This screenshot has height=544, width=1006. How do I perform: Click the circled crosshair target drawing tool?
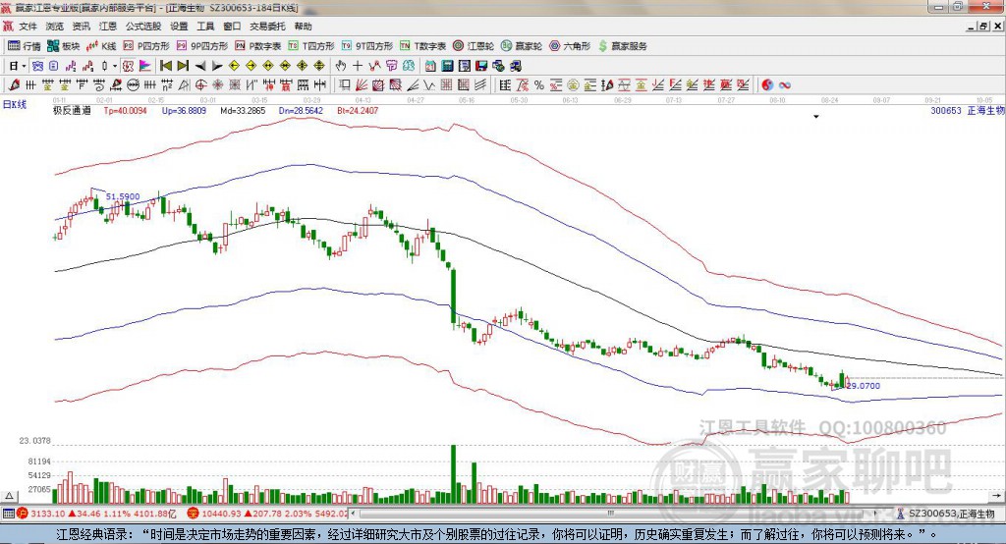click(x=200, y=84)
